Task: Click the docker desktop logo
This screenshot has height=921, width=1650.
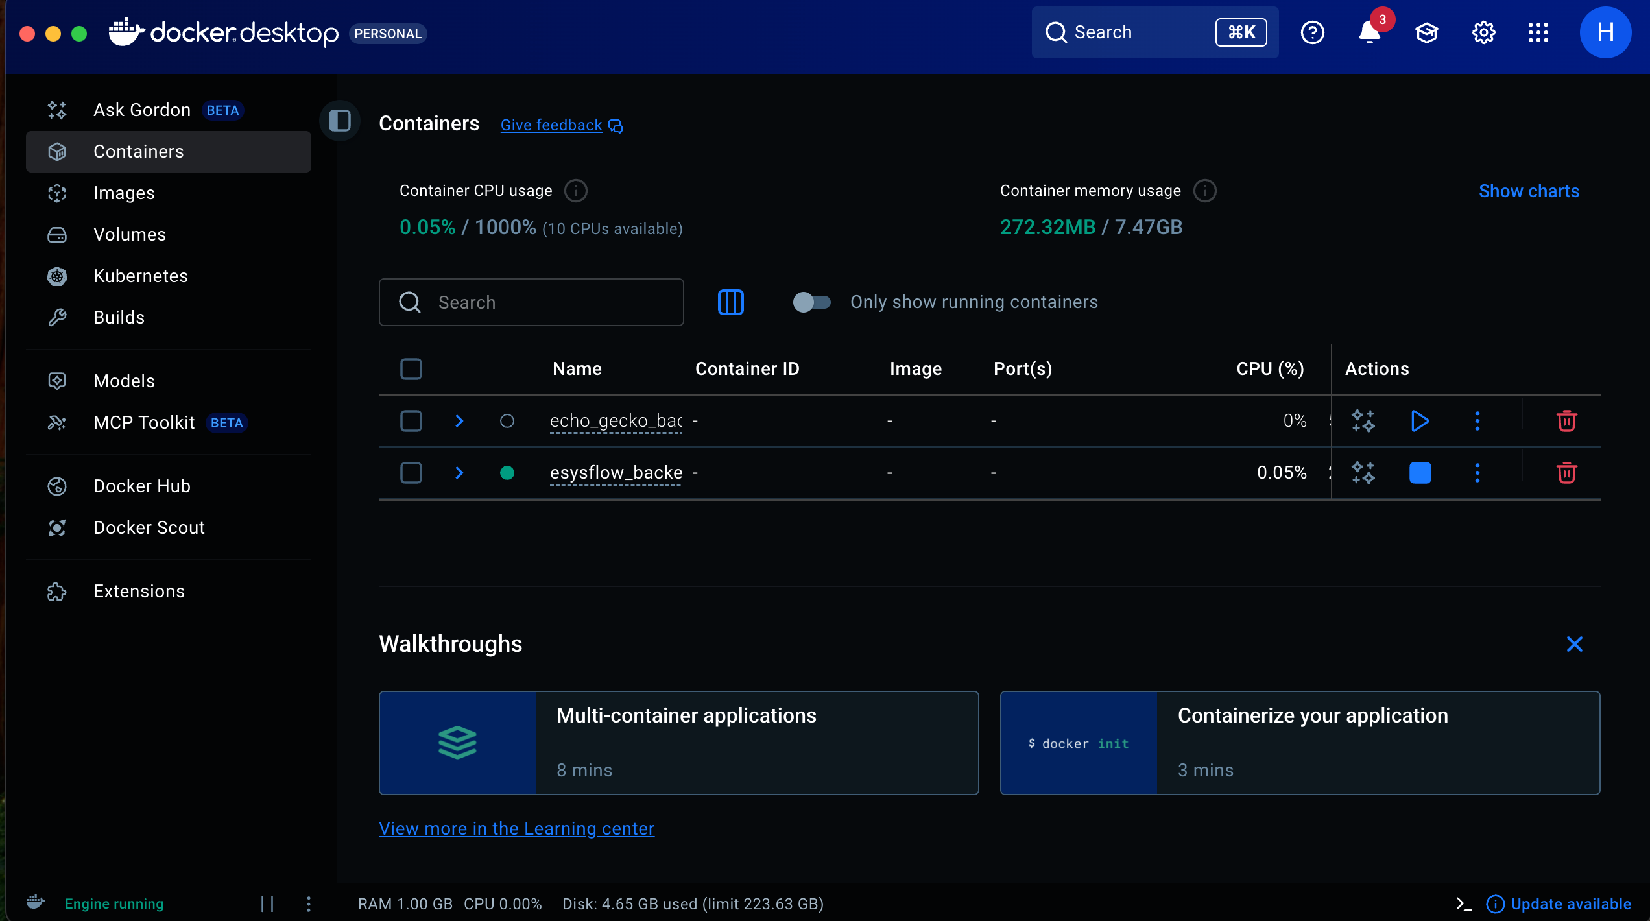Action: point(224,32)
